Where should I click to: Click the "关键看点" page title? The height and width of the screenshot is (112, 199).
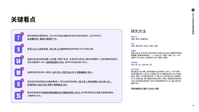pyautogui.click(x=23, y=19)
